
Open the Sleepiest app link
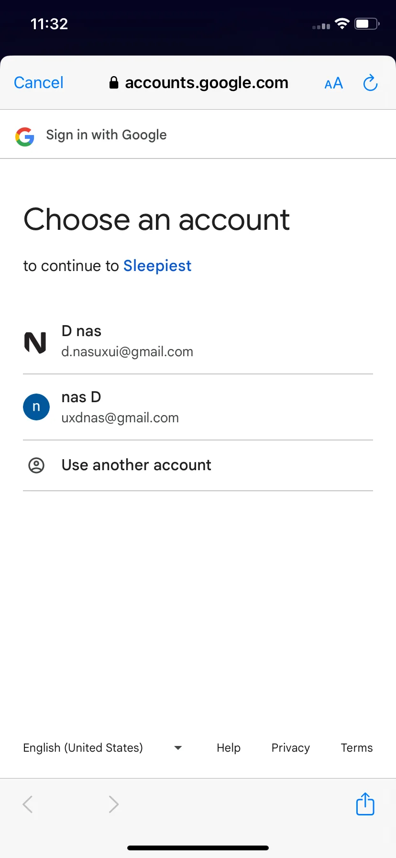pyautogui.click(x=157, y=266)
